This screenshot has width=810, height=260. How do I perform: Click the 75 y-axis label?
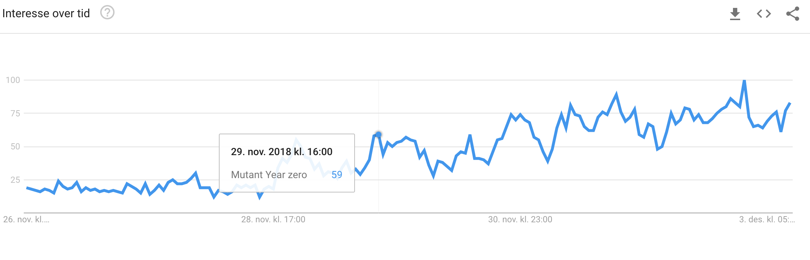tap(15, 113)
